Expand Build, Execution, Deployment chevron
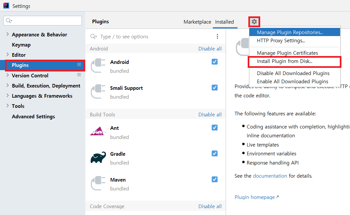 click(x=8, y=85)
